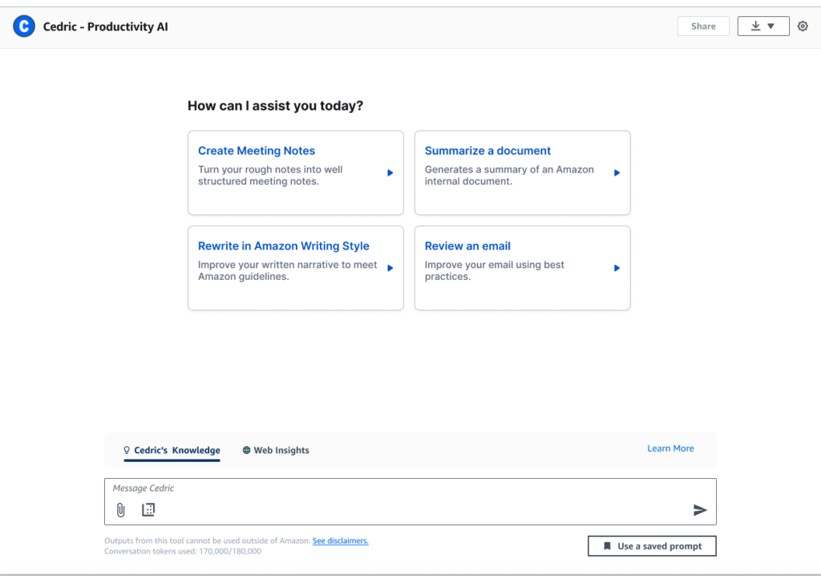Click the paperclip attach file icon

point(121,509)
